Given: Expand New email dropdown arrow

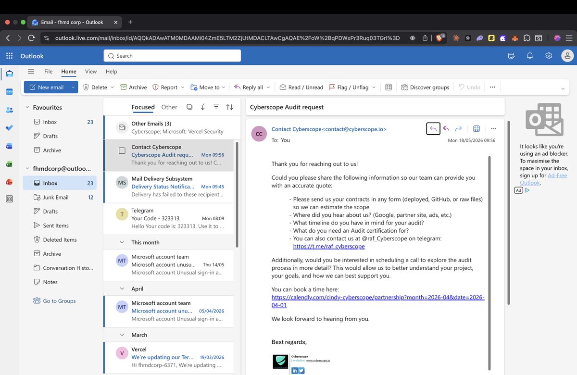Looking at the screenshot, I should 73,87.
